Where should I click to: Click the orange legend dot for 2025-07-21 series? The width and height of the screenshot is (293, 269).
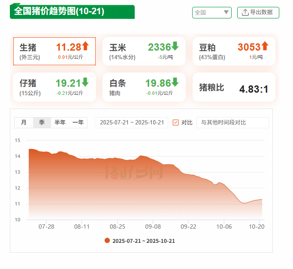tap(107, 241)
